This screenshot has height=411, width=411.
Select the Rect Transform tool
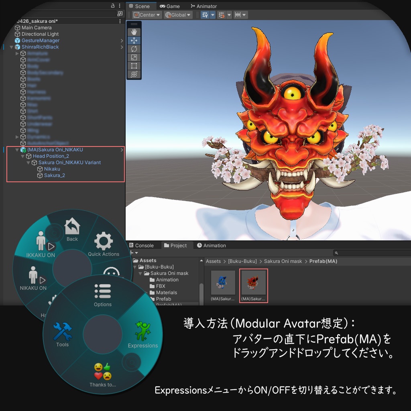point(134,65)
